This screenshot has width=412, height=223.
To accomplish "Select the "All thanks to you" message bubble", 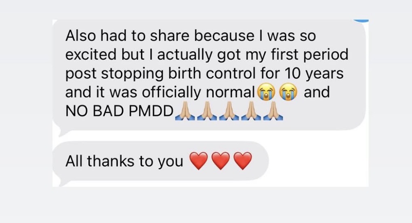I will [x=160, y=161].
